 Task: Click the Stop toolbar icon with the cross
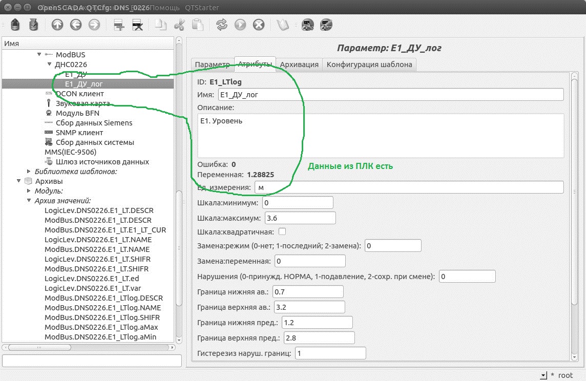(259, 25)
